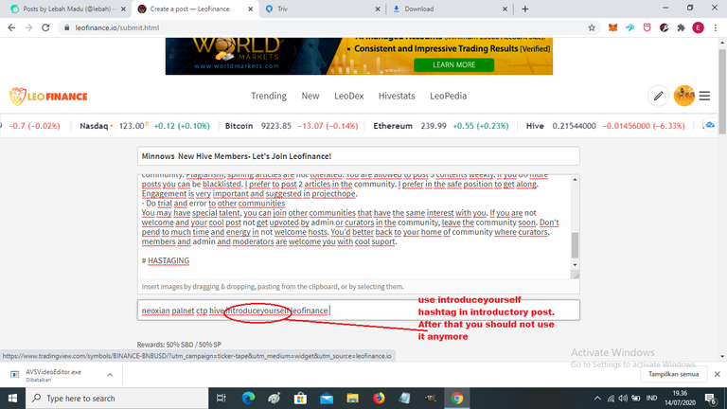Open new tab with plus icon
Image resolution: width=727 pixels, height=409 pixels.
(x=524, y=9)
